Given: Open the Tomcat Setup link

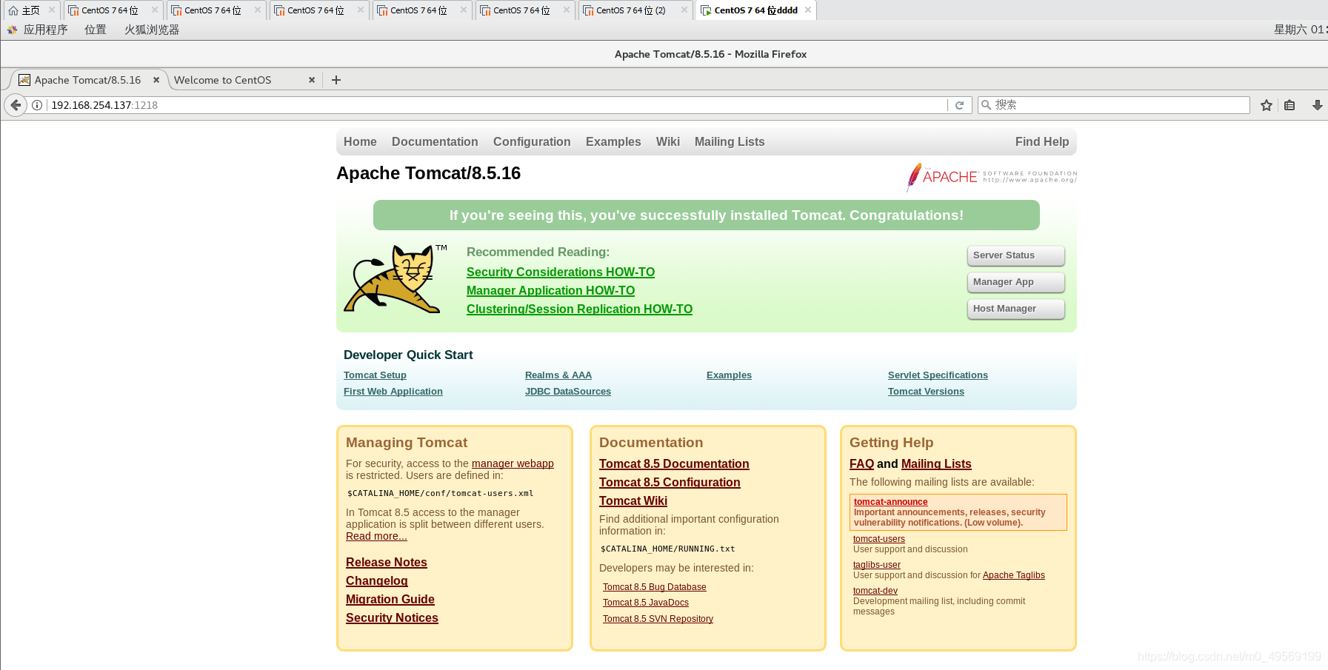Looking at the screenshot, I should click(375, 375).
